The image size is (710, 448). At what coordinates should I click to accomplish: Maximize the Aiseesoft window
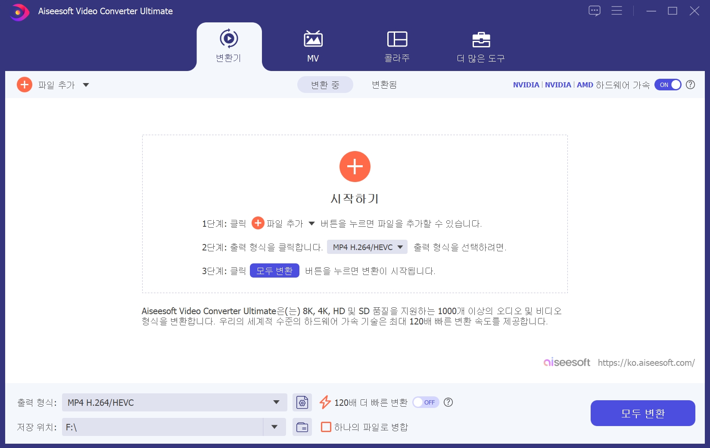click(x=673, y=11)
